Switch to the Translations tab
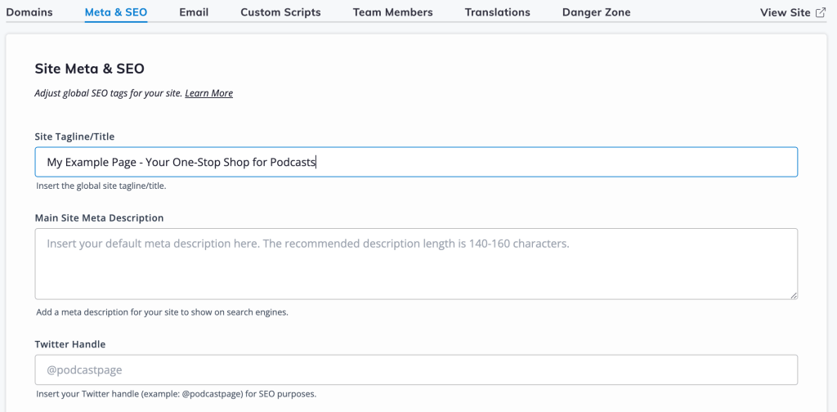 pyautogui.click(x=497, y=12)
